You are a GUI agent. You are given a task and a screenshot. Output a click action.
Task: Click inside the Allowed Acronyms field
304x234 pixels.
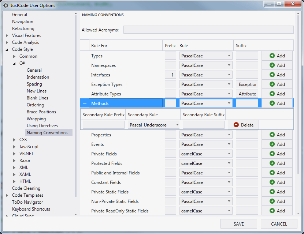[209, 29]
